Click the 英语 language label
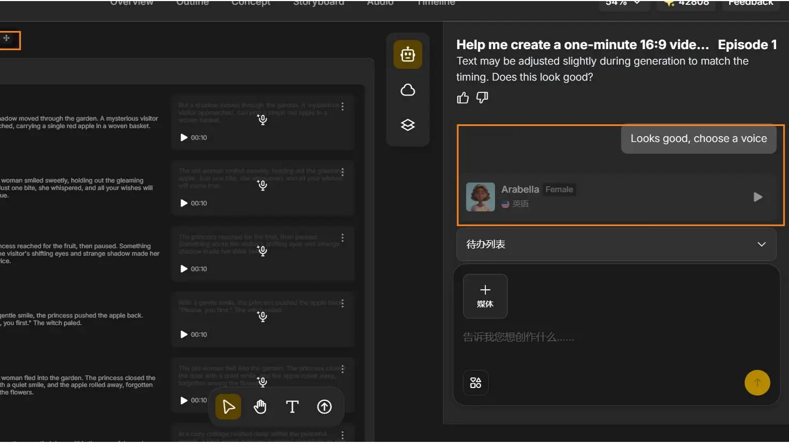Image resolution: width=789 pixels, height=443 pixels. [x=520, y=204]
